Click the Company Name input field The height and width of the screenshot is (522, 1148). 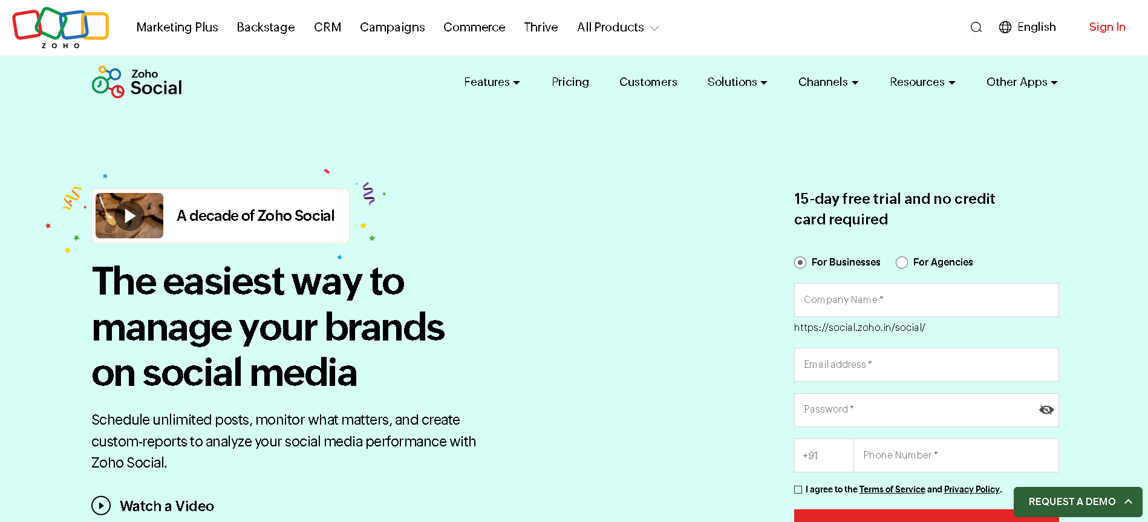tap(926, 300)
